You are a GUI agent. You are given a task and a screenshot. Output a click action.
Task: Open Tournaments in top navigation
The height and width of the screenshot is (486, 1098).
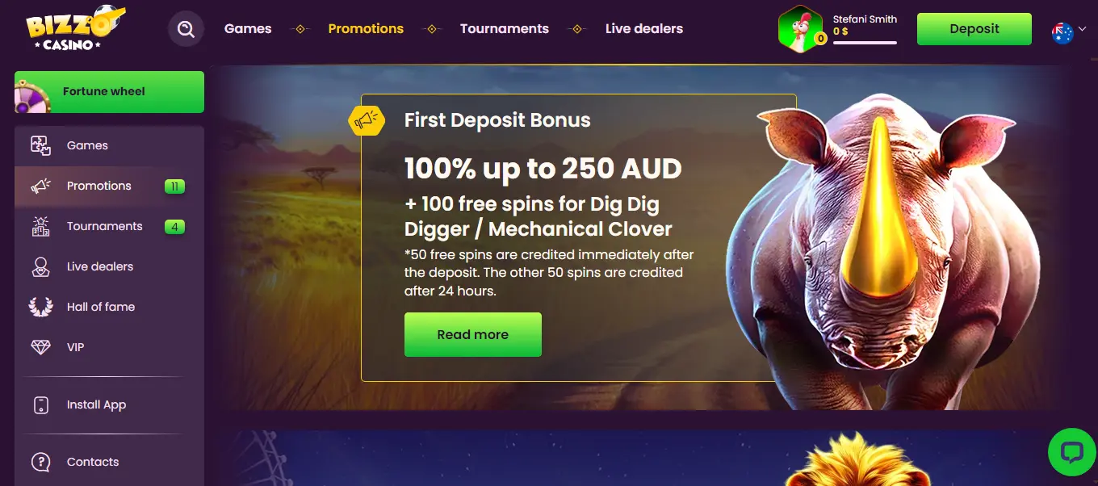point(505,28)
